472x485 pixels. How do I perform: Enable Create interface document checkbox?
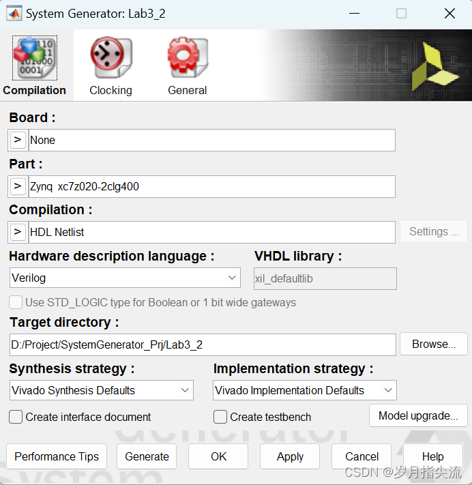[16, 417]
